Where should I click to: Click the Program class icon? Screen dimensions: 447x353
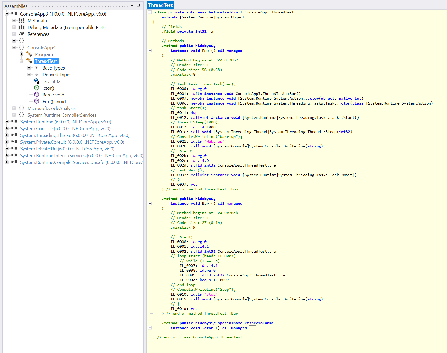coord(29,54)
